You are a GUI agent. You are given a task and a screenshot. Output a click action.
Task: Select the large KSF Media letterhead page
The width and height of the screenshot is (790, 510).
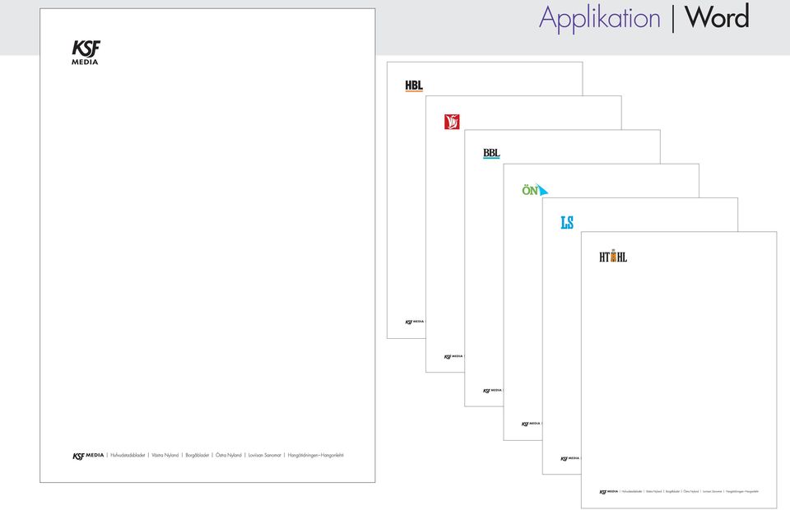point(207,245)
